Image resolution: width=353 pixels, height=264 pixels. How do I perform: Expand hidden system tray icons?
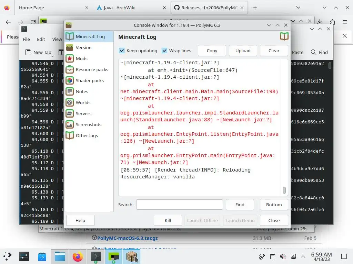(x=303, y=256)
